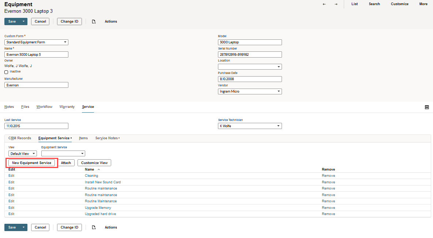Click into the Name input field
The height and width of the screenshot is (238, 433).
(x=36, y=54)
